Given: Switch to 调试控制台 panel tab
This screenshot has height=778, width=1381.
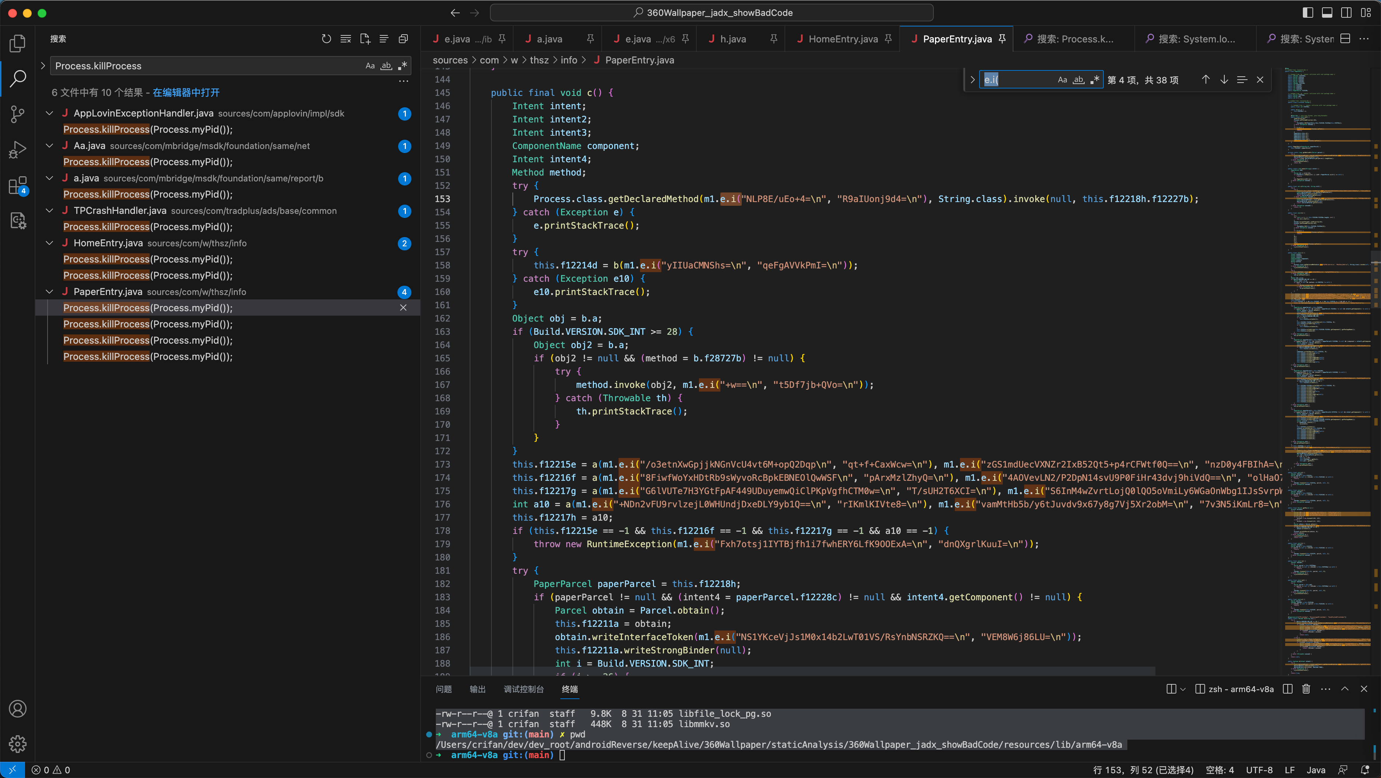Looking at the screenshot, I should pyautogui.click(x=523, y=689).
